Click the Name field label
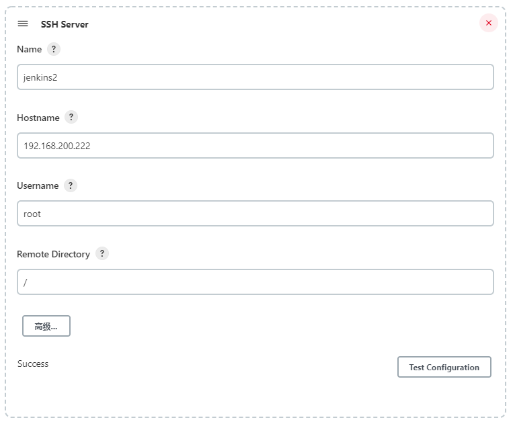 29,49
